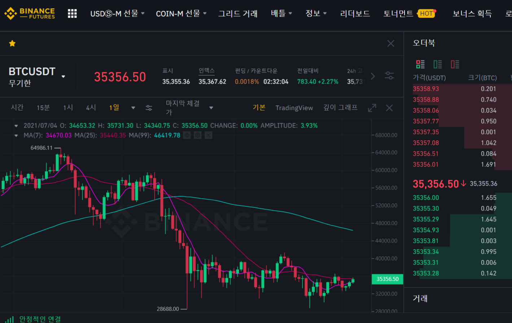The width and height of the screenshot is (512, 323).
Task: Open the apps grid menu icon
Action: tap(72, 14)
